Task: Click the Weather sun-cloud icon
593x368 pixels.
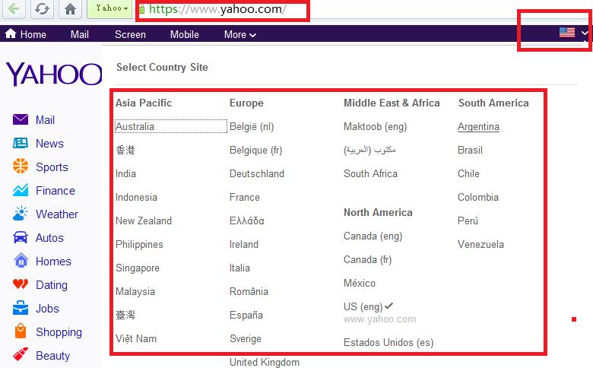Action: click(x=21, y=214)
